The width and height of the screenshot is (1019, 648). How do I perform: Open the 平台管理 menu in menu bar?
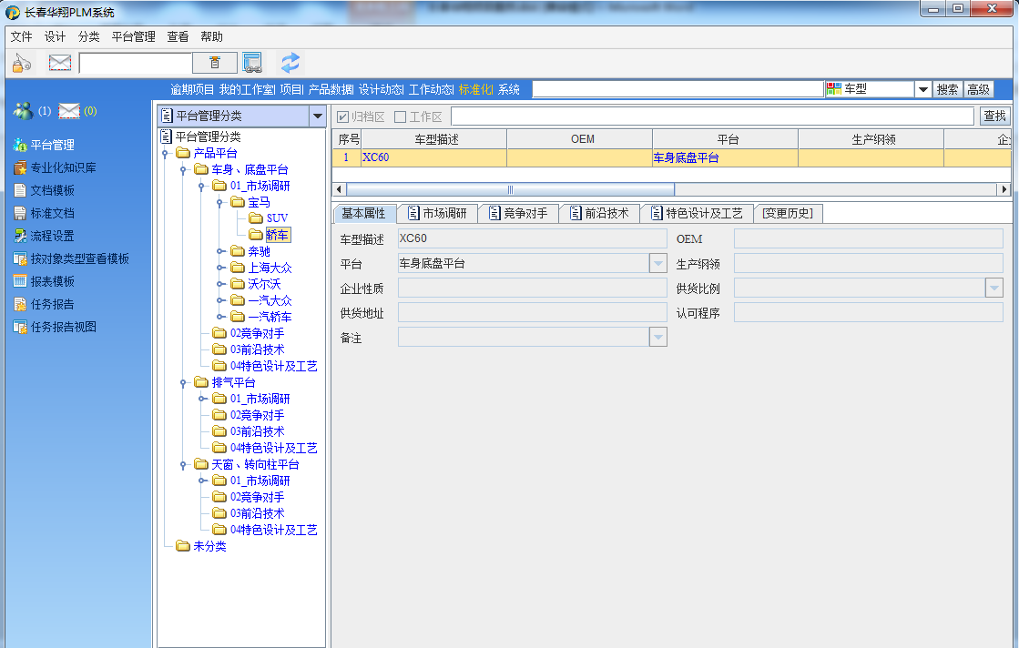tap(133, 36)
